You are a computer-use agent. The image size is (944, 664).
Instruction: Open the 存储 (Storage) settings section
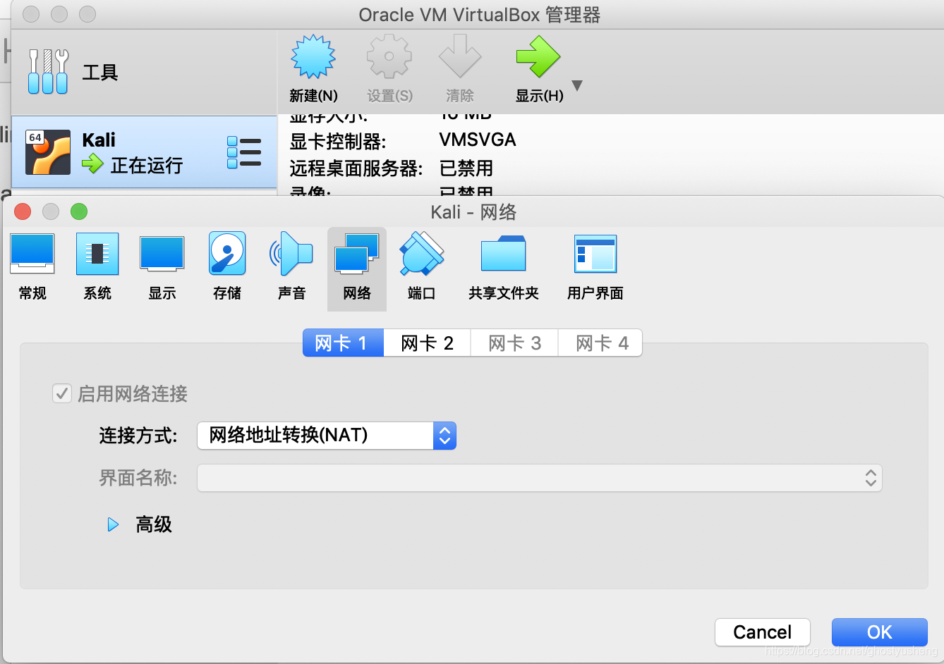pyautogui.click(x=227, y=268)
